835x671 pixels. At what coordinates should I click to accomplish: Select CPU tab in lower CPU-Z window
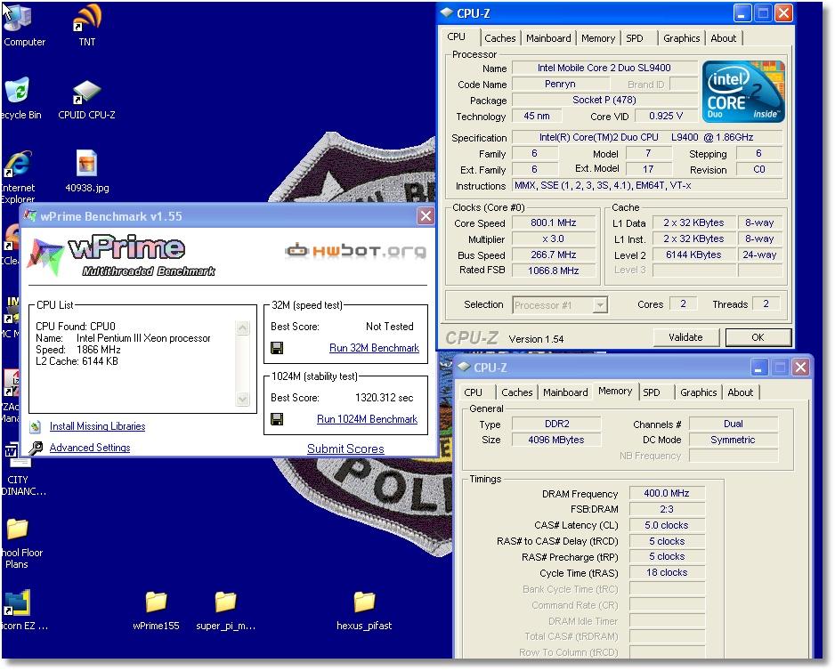[473, 392]
